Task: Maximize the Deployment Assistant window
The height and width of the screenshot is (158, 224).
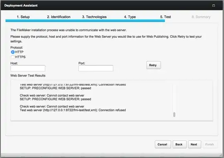Action: tap(214, 5)
